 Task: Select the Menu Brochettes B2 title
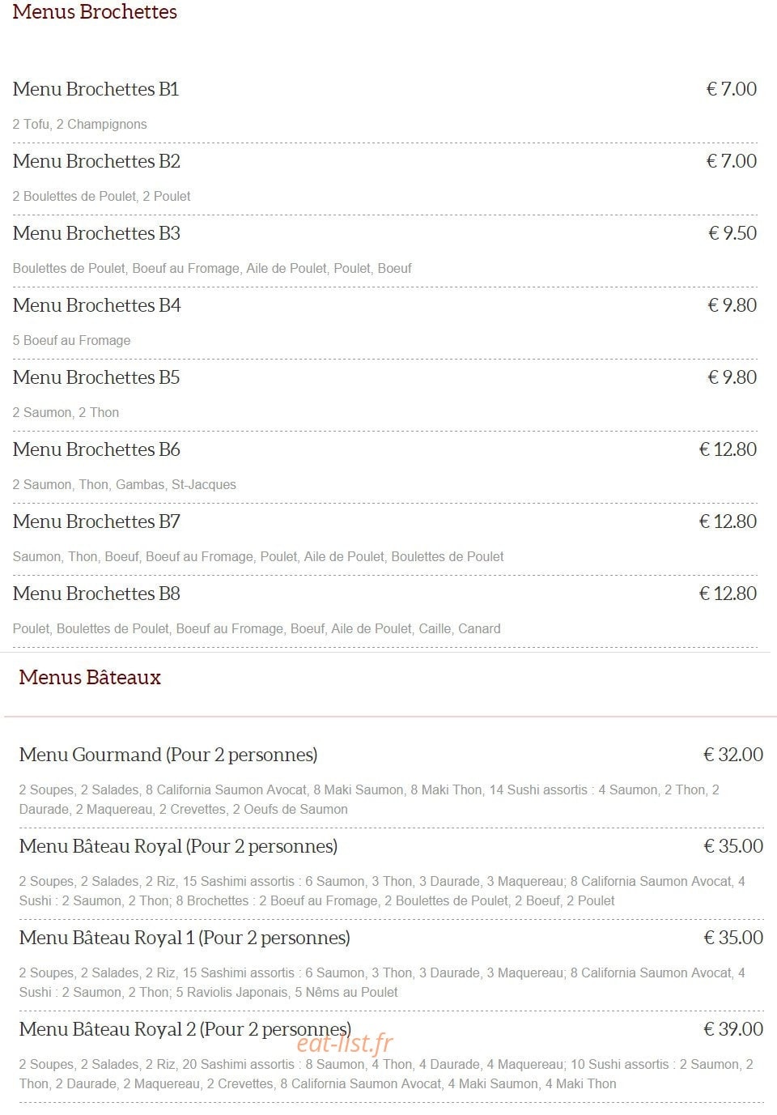coord(96,161)
